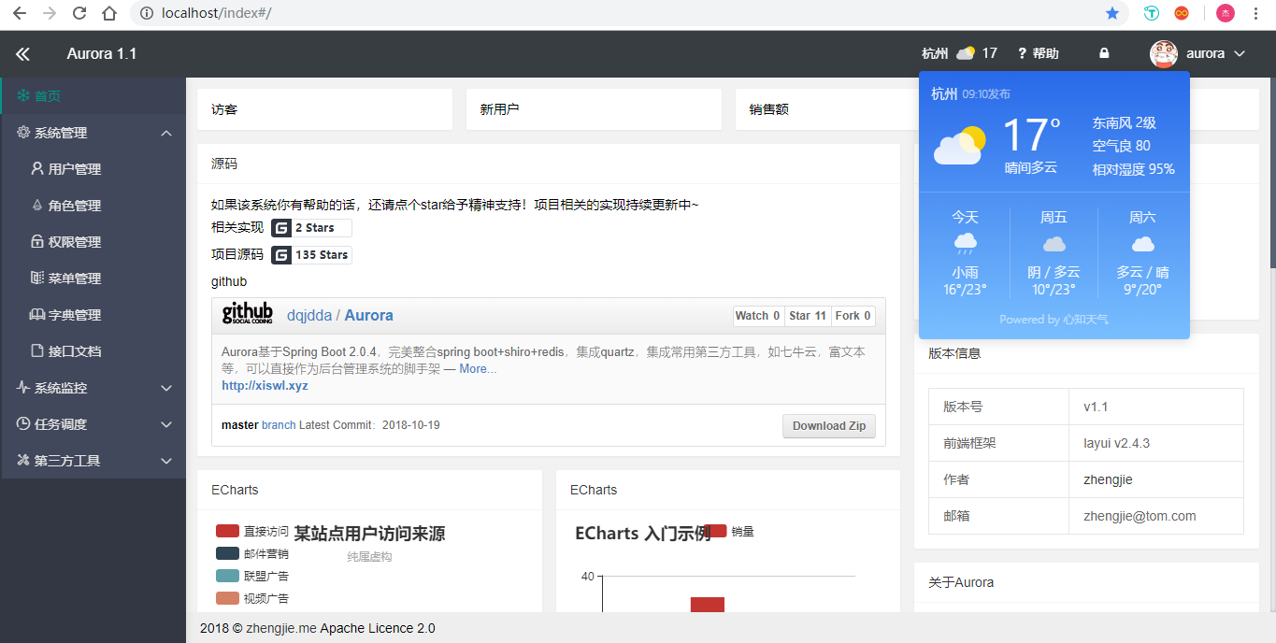The image size is (1276, 643).
Task: Open the Aurora repository link
Action: 369,316
